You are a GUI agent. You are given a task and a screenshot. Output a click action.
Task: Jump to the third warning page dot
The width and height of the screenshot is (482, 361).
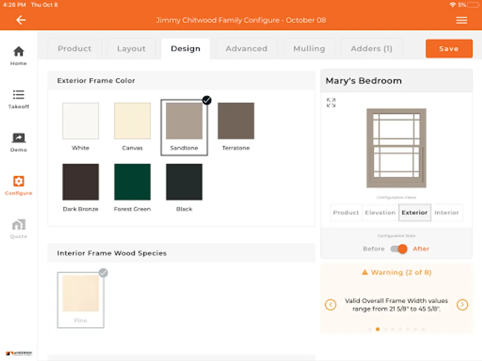(x=385, y=329)
